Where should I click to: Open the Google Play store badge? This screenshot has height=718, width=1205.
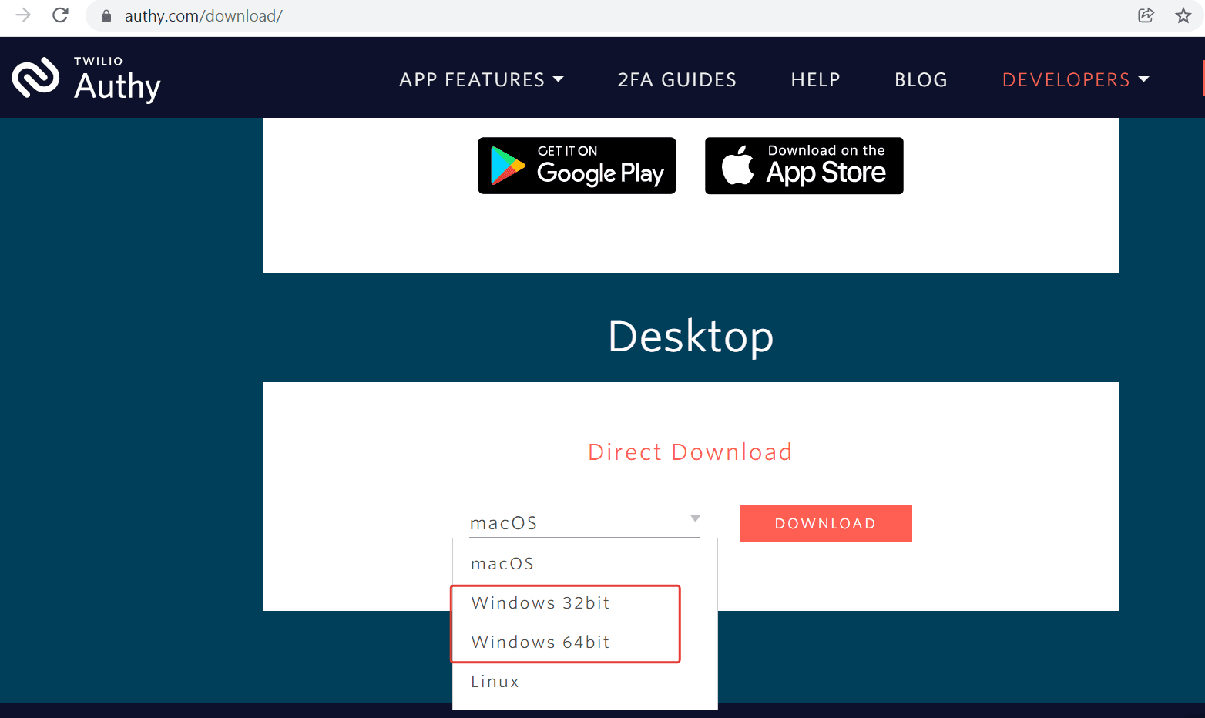pos(576,166)
